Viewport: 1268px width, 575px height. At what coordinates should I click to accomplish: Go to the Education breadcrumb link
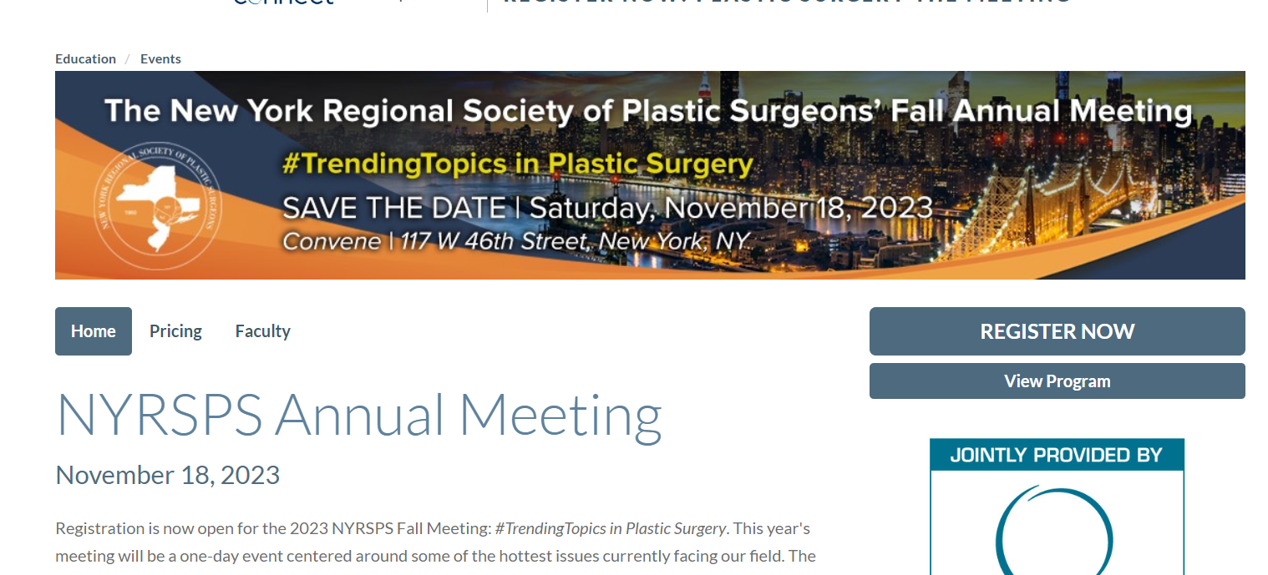point(85,59)
